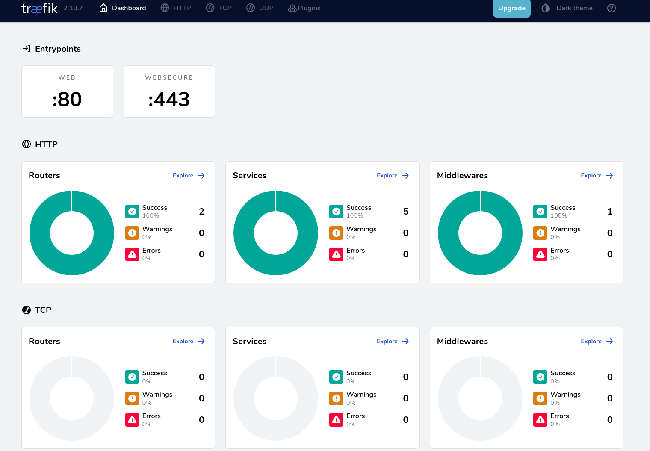Click HTTP Middlewares Warnings orange icon
Screen dimensions: 650x451
tap(541, 233)
